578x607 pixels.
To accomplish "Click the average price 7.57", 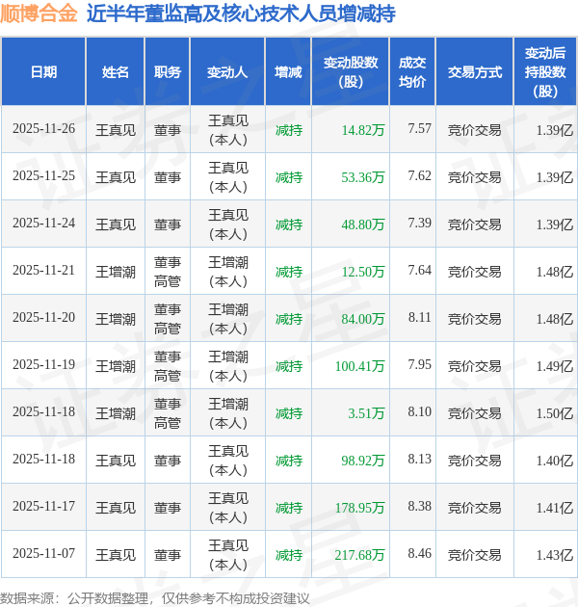I will coord(420,128).
